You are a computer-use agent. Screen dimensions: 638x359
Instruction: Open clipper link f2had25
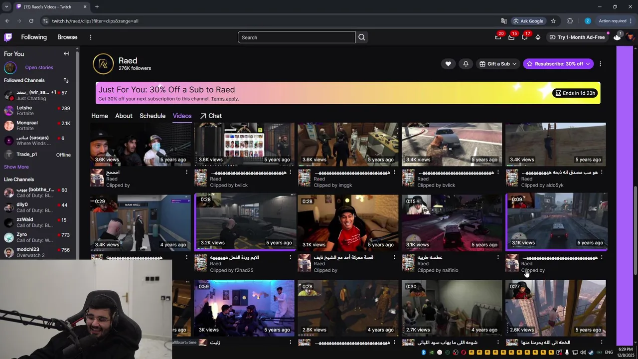244,270
